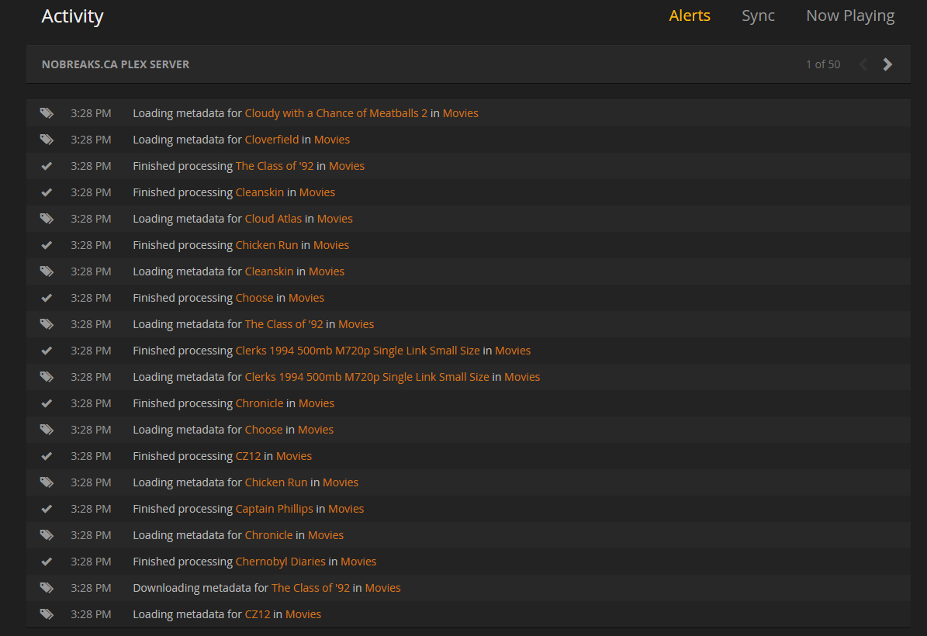
Task: Click tag icon for Loading metadata for CZ12
Action: point(47,614)
